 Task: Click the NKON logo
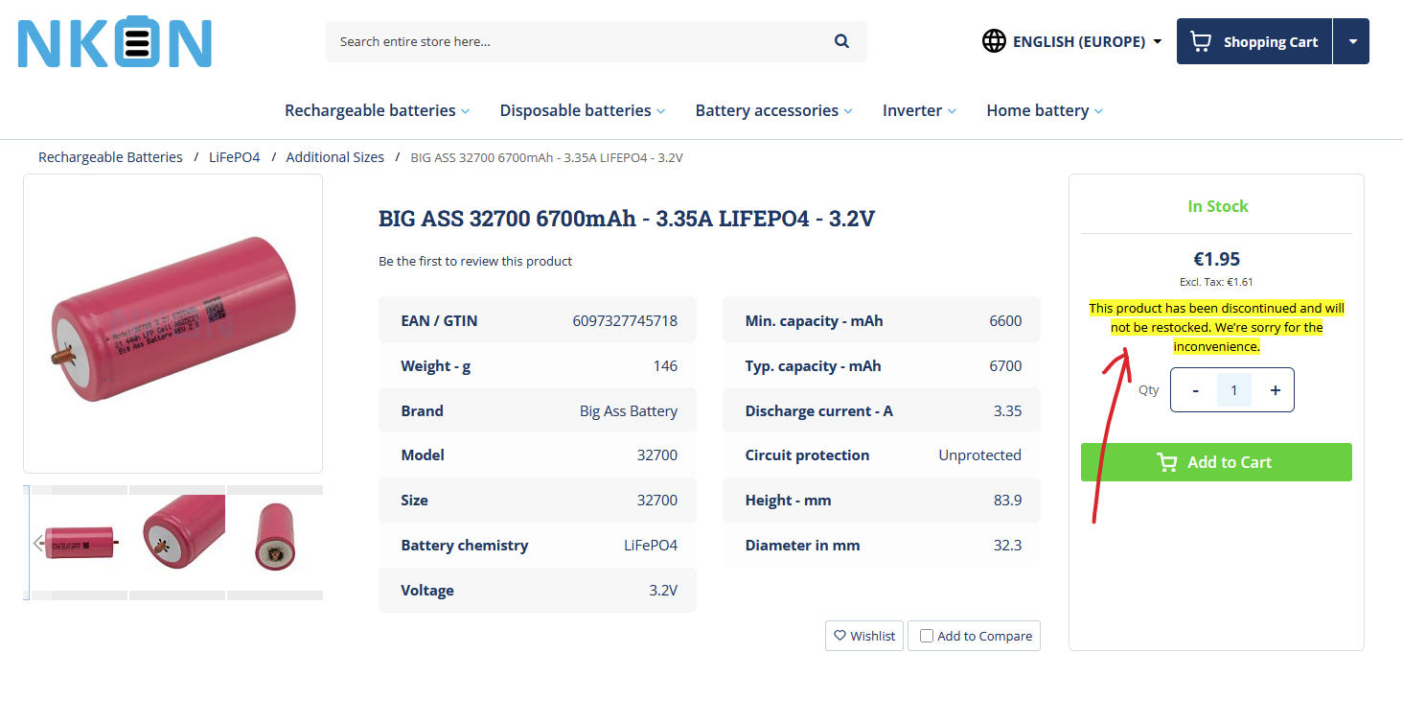pos(115,43)
